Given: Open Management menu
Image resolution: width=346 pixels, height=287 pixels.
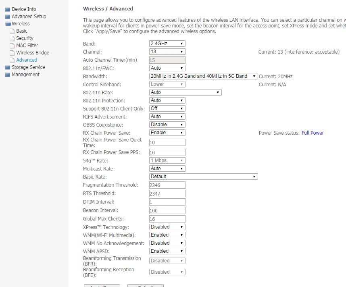Looking at the screenshot, I should (25, 74).
